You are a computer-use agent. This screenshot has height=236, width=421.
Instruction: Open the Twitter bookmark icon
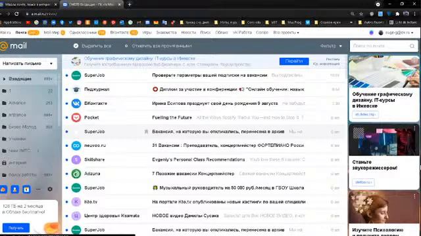(70, 22)
